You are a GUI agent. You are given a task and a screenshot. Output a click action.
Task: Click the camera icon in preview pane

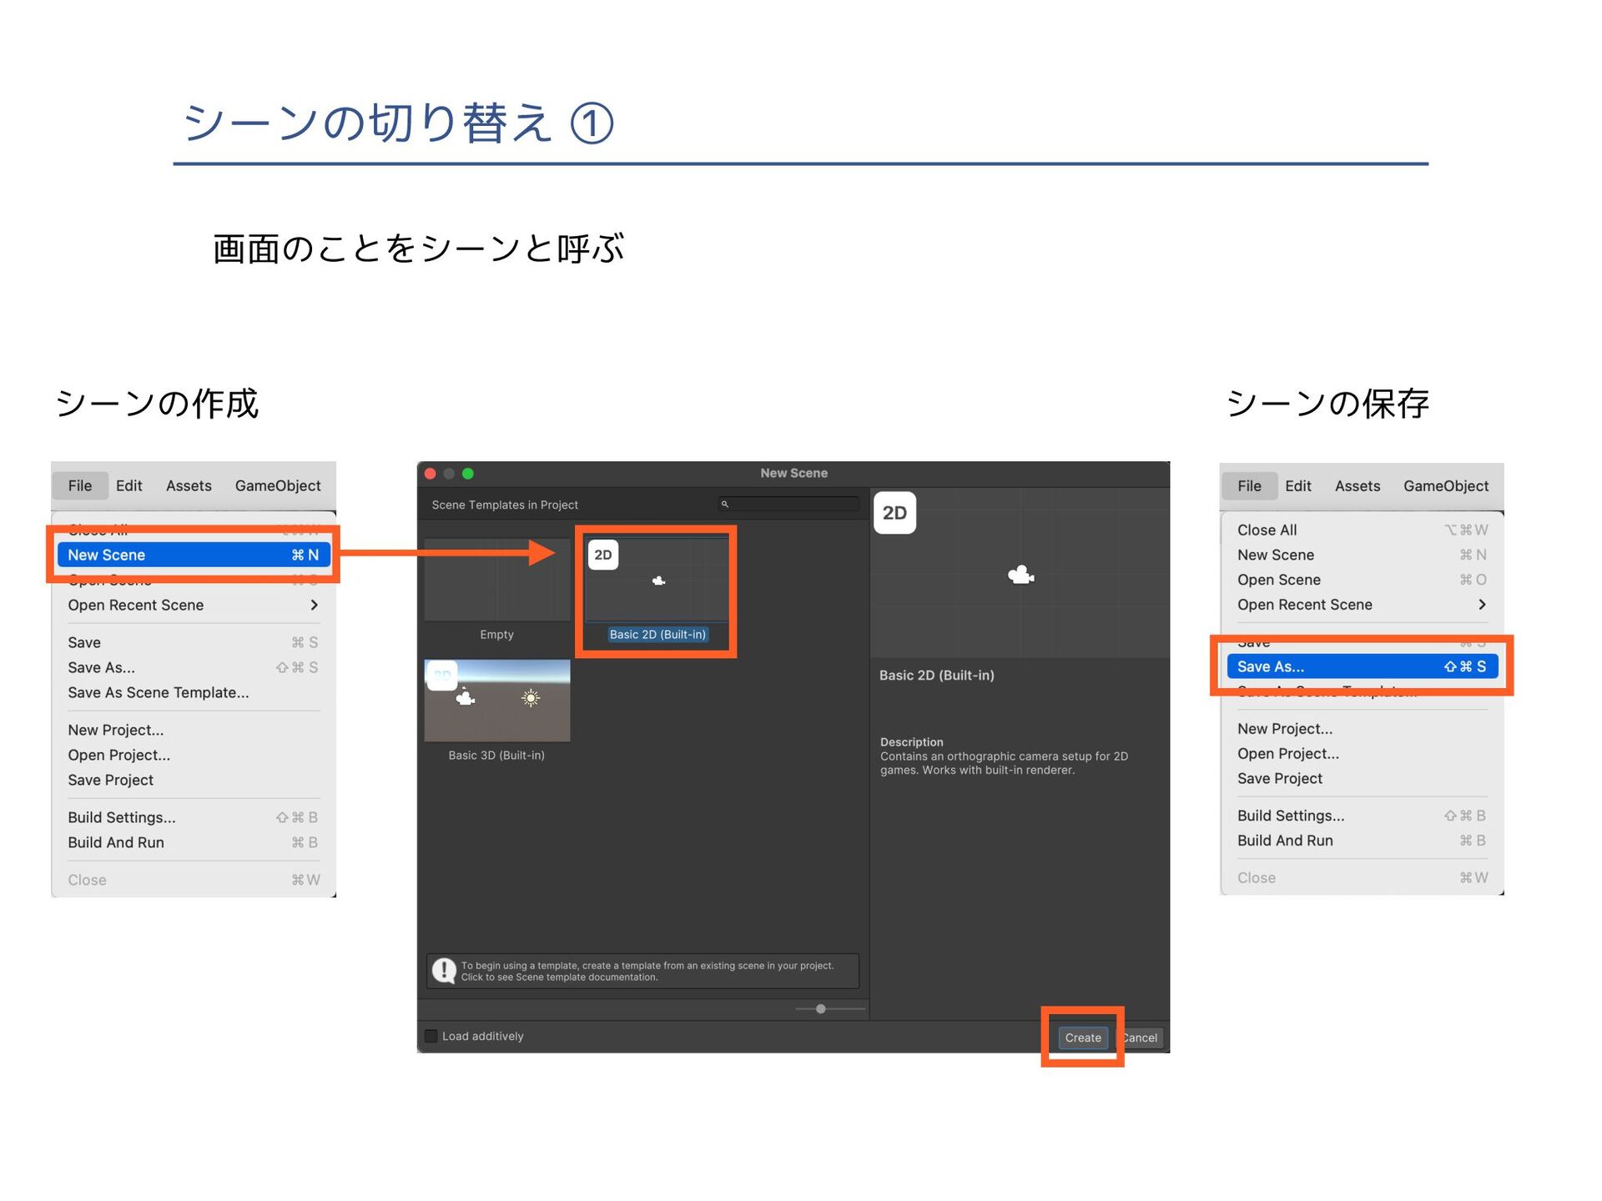pos(1020,575)
